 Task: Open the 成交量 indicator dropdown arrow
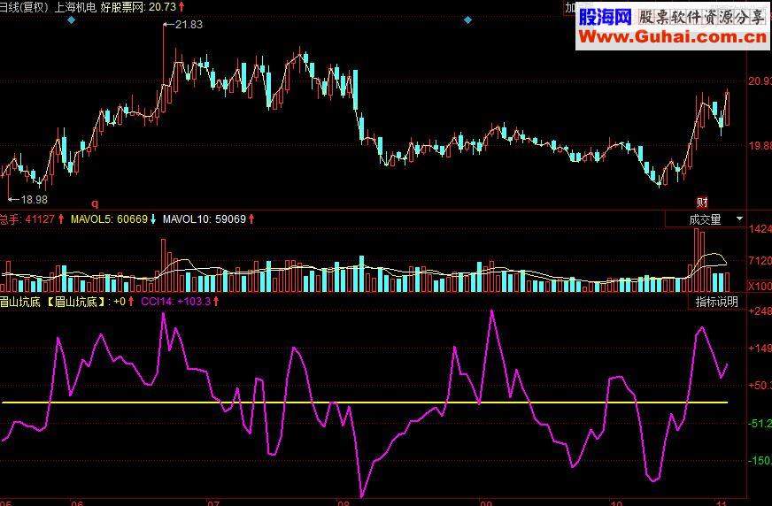click(739, 218)
